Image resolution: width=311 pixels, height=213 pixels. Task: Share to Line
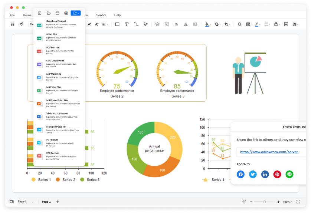tap(289, 174)
